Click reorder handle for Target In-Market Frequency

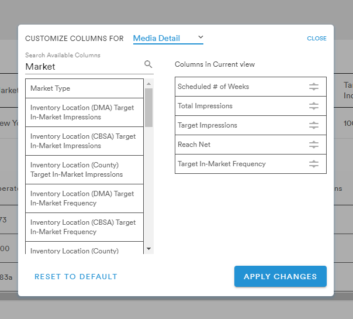[314, 164]
